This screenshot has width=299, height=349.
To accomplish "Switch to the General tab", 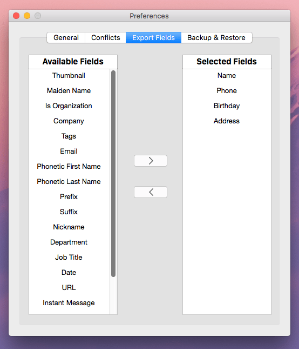I will pyautogui.click(x=66, y=38).
